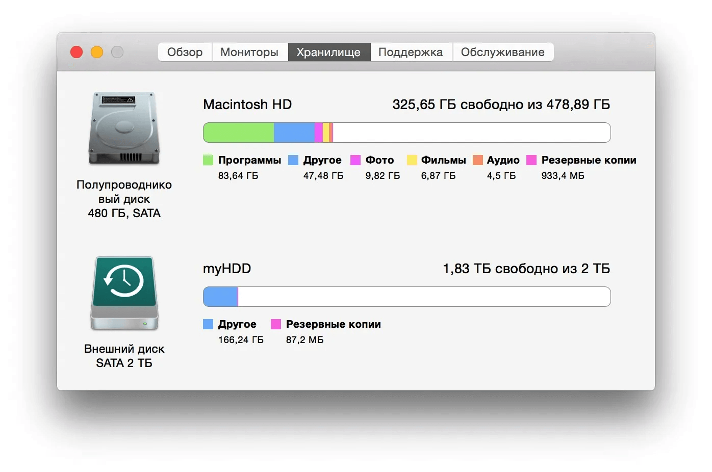Close the window with the red button
712x472 pixels.
point(77,52)
